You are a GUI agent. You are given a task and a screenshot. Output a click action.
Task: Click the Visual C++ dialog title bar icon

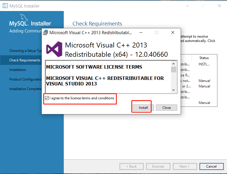(45, 33)
